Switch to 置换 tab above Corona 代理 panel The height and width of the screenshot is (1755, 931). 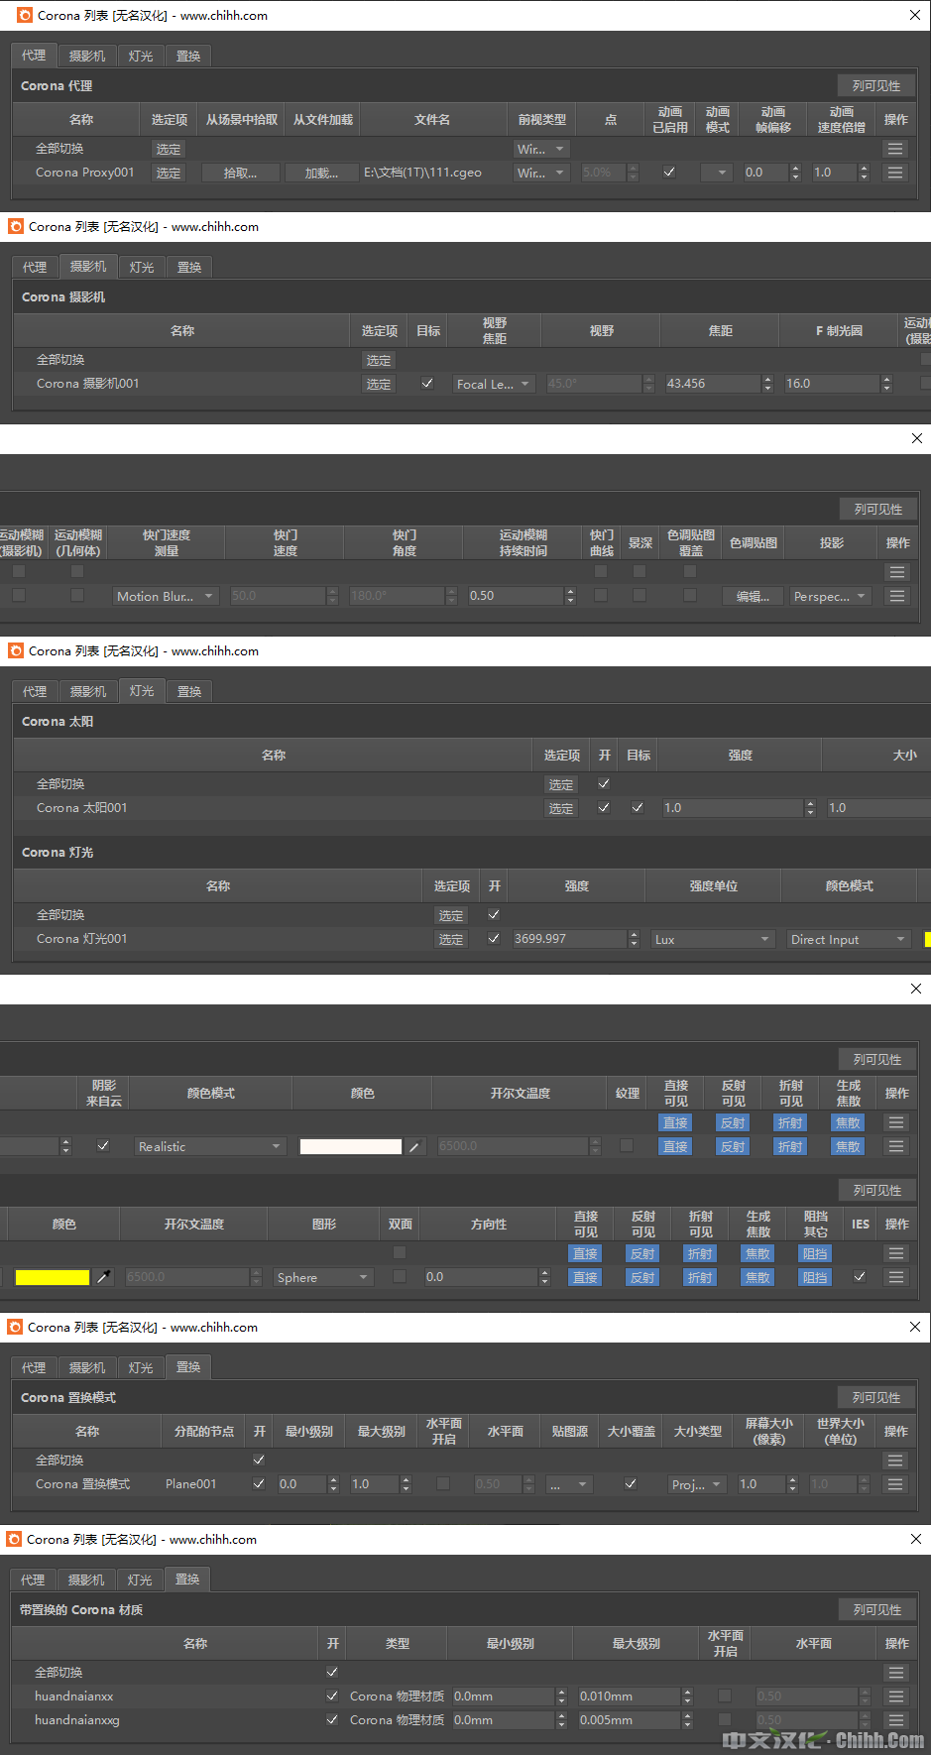coord(188,57)
